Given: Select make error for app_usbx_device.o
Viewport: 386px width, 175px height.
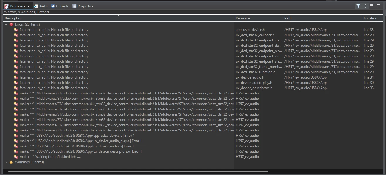Looking at the screenshot, I should (193, 136).
